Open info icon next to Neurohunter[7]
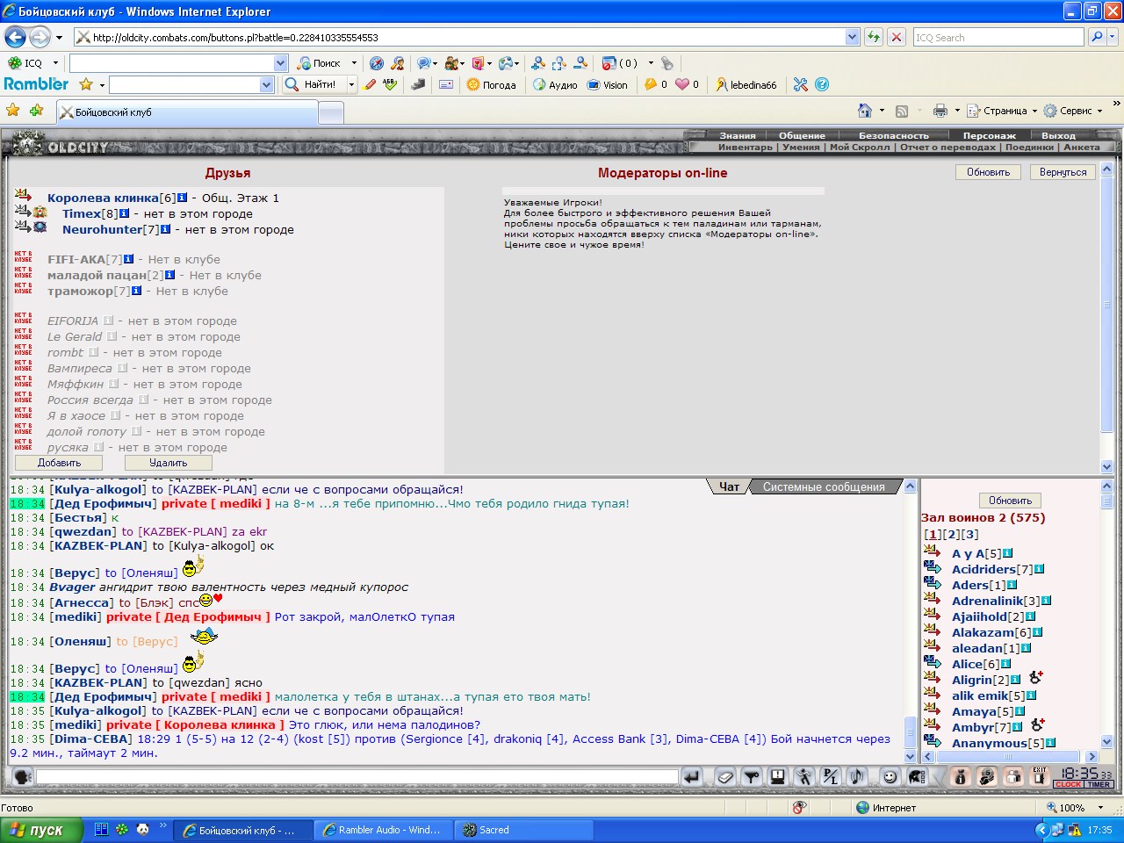Screen dimensions: 1124x843 click(165, 229)
